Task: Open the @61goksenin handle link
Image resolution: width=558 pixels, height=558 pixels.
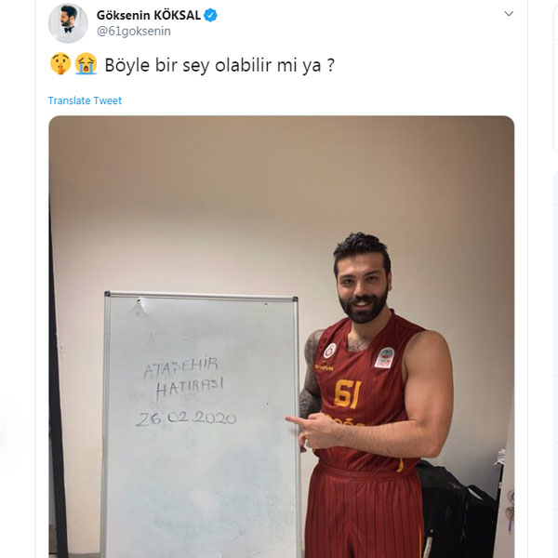Action: pyautogui.click(x=134, y=32)
